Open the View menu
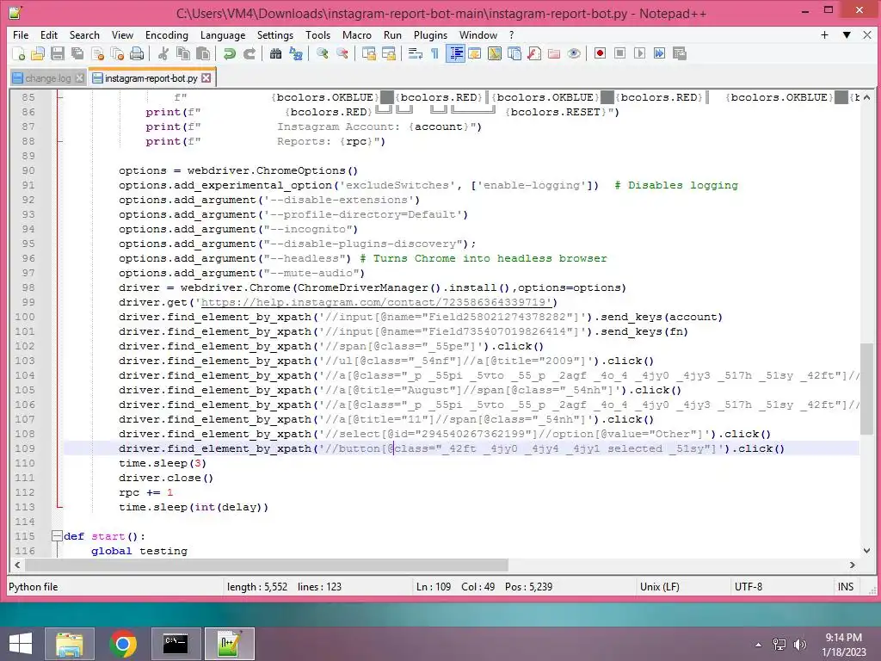Image resolution: width=881 pixels, height=661 pixels. point(122,34)
